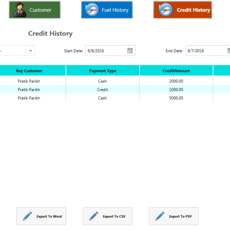Click the Fuel History gauge icon
230x230 pixels.
coord(92,10)
